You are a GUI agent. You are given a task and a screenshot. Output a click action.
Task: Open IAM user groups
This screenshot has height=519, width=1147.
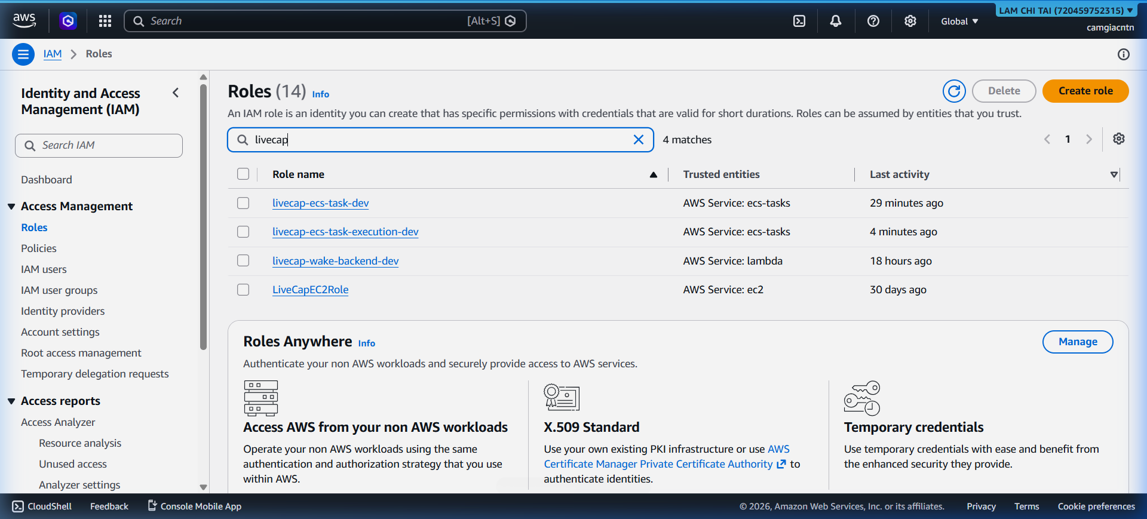[x=59, y=290]
